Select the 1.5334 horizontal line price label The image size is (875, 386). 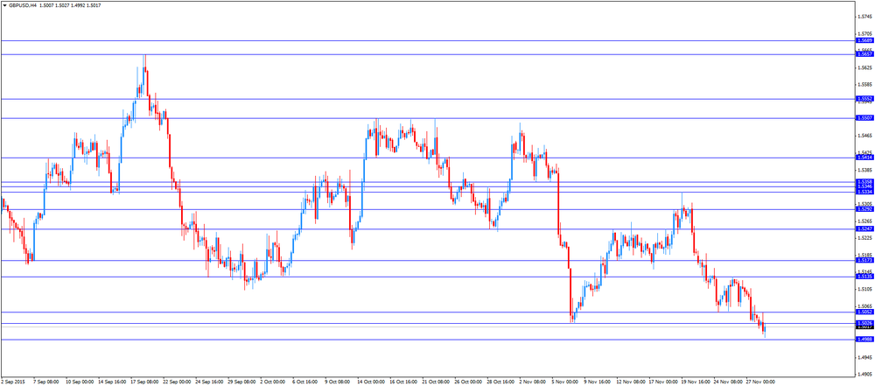(x=864, y=192)
